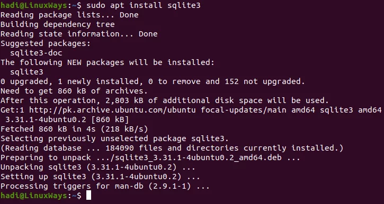Click the sqlite3 .deb filename in Preparing line
Screen dimensions: 384x204
tap(196, 157)
